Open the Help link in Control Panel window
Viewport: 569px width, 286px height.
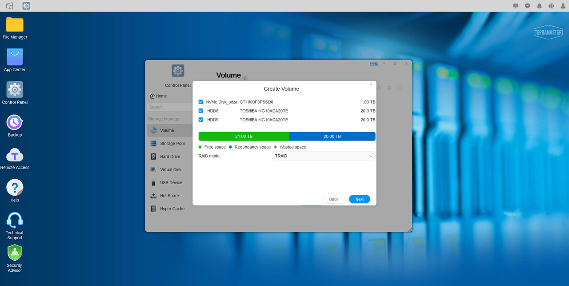[374, 64]
